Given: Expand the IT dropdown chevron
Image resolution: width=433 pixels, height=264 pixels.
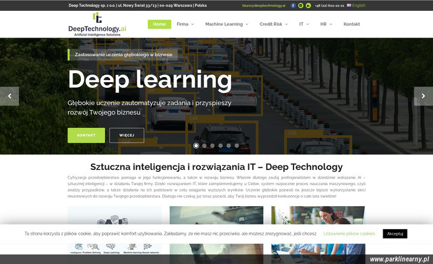Looking at the screenshot, I should [x=308, y=24].
